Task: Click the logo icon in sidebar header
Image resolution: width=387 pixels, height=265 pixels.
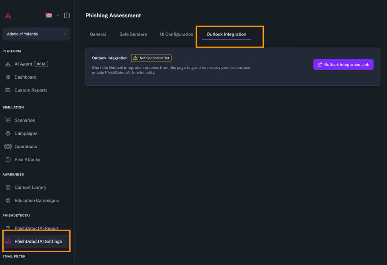Action: (8, 15)
